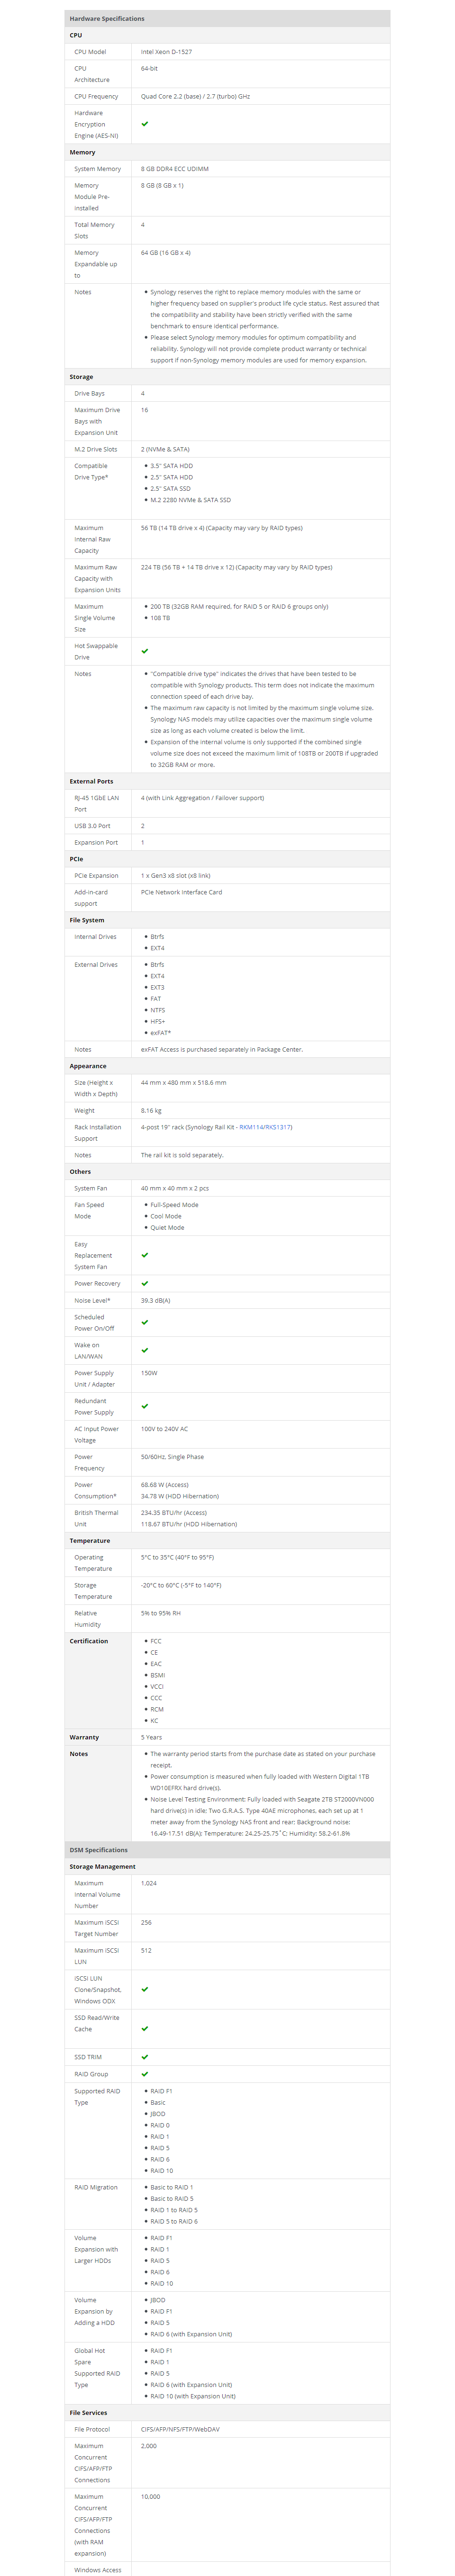This screenshot has height=2576, width=455.
Task: Select the 5% to 95% RH humidity value
Action: click(x=161, y=1613)
